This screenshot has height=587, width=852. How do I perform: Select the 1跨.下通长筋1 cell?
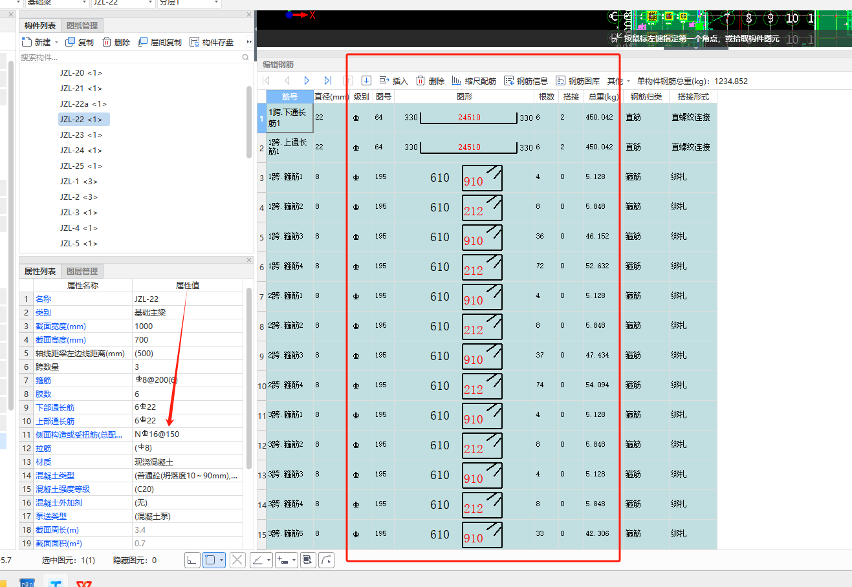[x=290, y=118]
